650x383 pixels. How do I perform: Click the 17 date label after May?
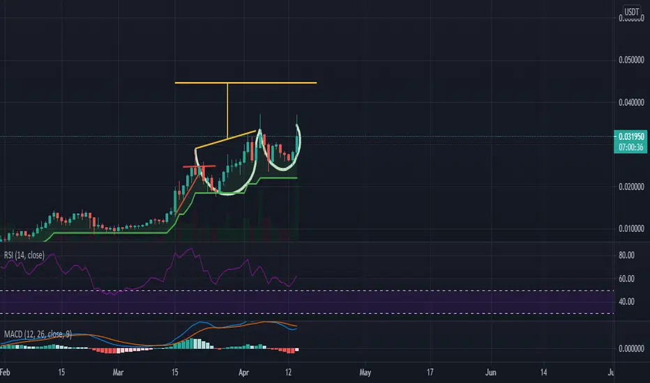click(430, 373)
